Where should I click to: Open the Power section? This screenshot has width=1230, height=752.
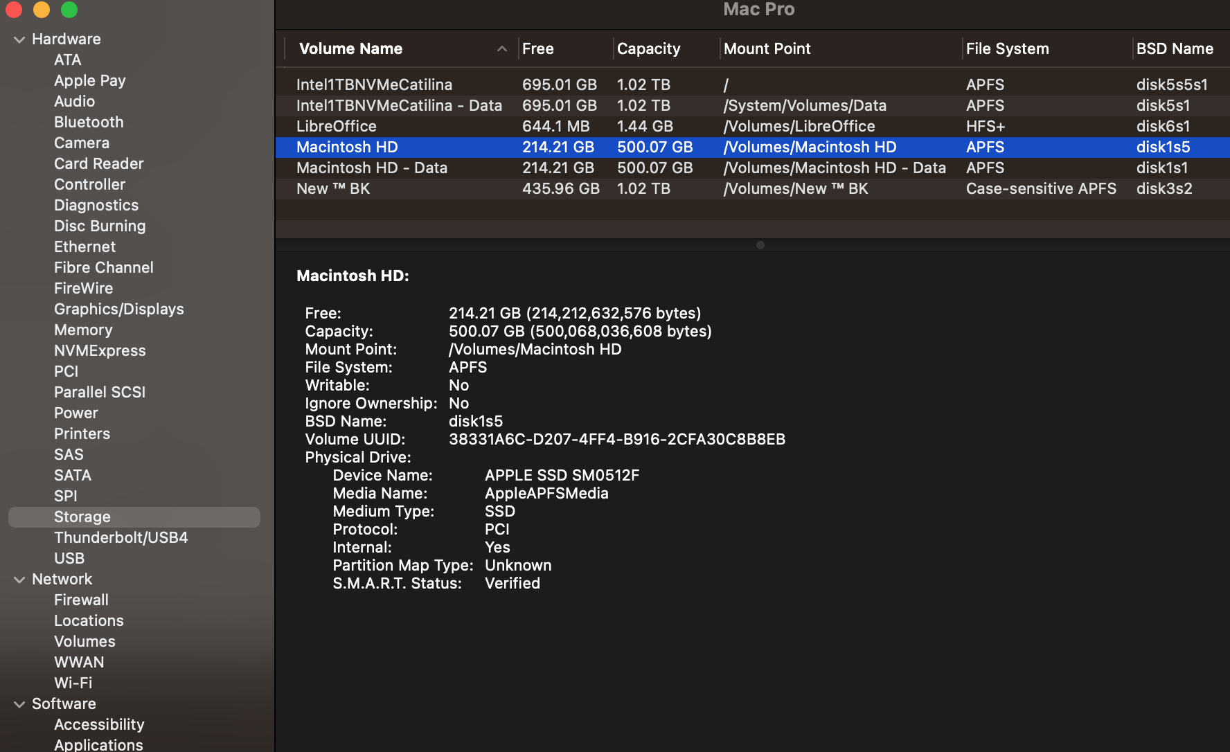(76, 413)
